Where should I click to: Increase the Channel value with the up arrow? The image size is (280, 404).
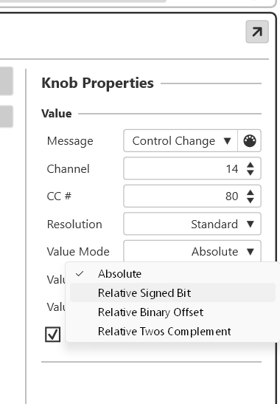pos(251,165)
